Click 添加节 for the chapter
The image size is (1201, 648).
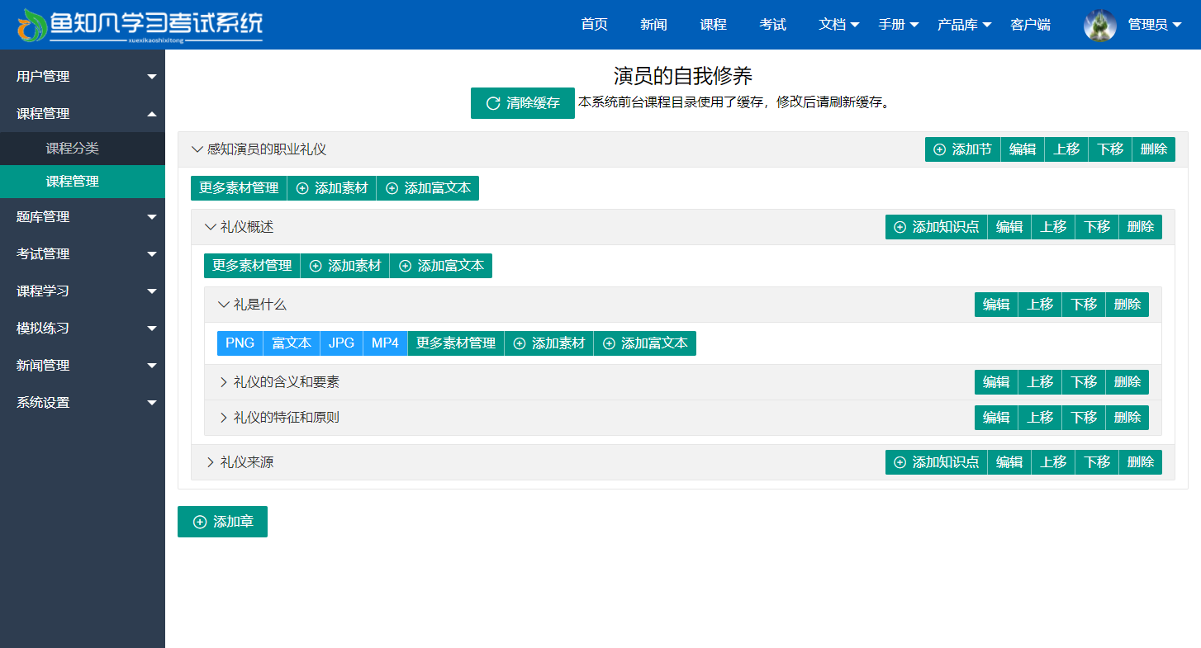pos(962,149)
